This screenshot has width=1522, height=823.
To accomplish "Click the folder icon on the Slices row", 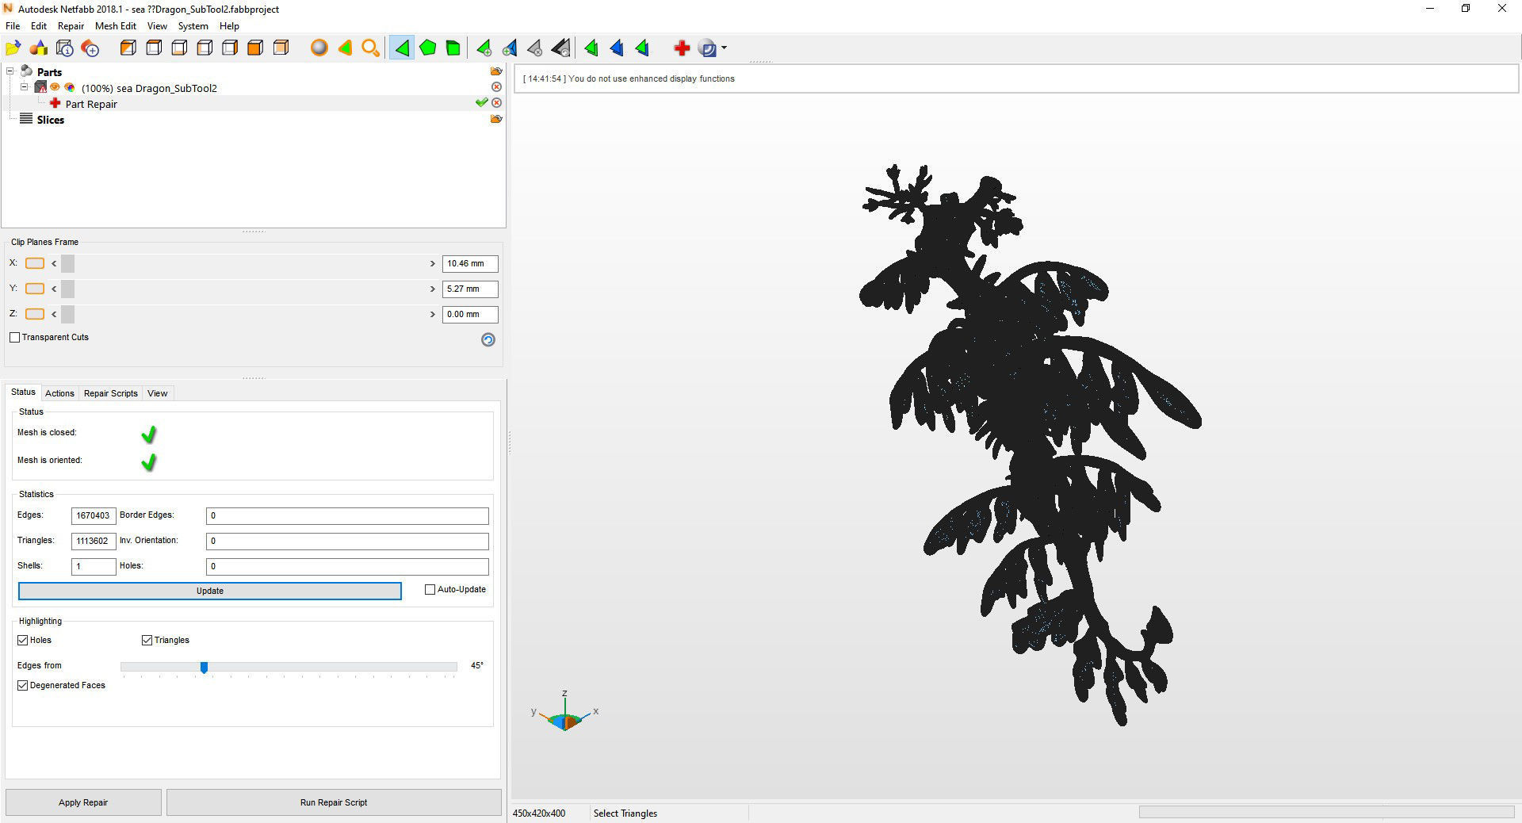I will pos(496,119).
